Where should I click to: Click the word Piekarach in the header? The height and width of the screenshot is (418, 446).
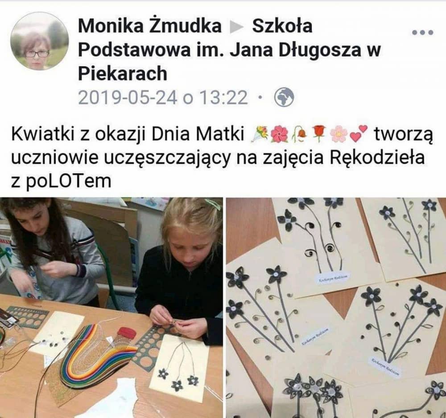123,73
